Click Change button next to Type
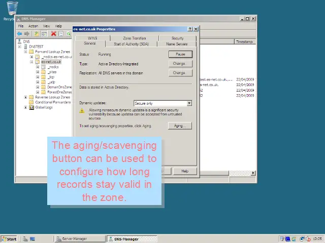This screenshot has height=243, width=325. click(180, 63)
